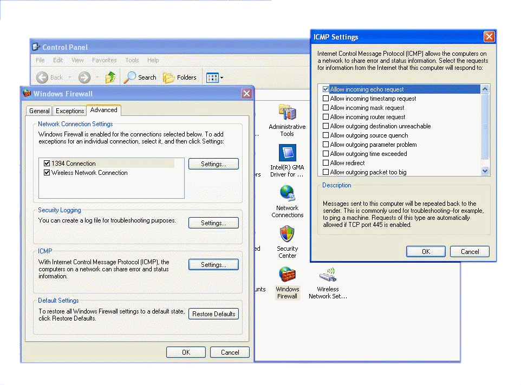The width and height of the screenshot is (521, 385).
Task: Toggle the Folders pane button
Action: tap(180, 77)
